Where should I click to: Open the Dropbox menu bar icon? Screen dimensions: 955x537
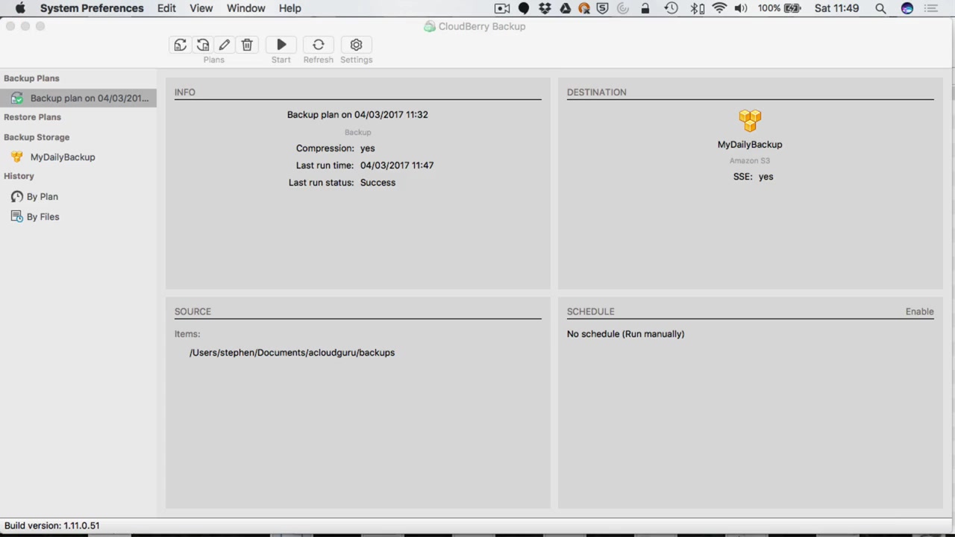pyautogui.click(x=545, y=8)
